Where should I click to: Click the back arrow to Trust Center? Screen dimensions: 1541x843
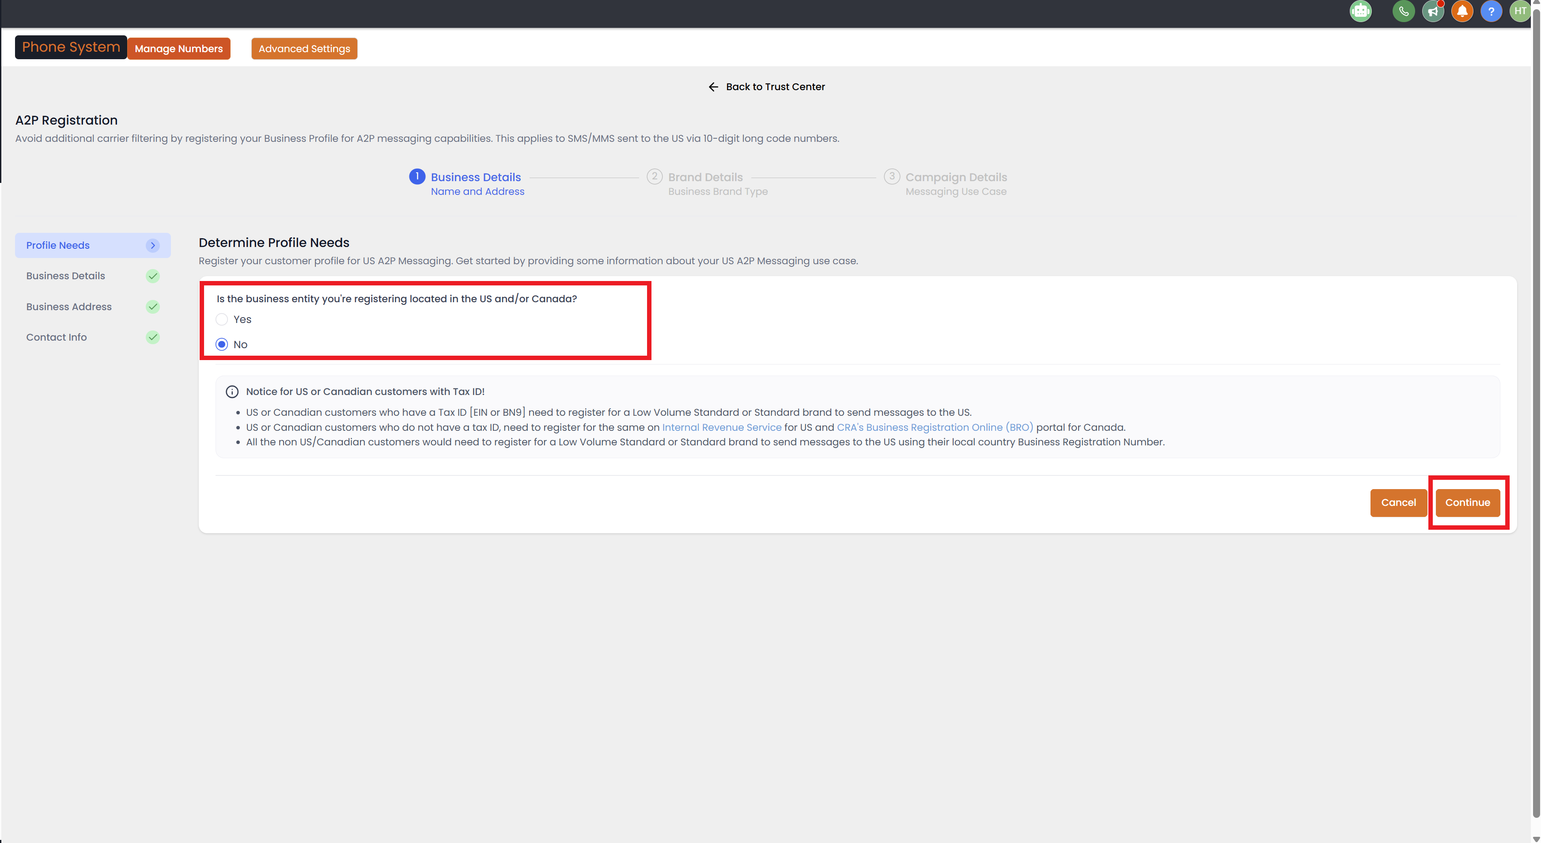click(x=713, y=87)
